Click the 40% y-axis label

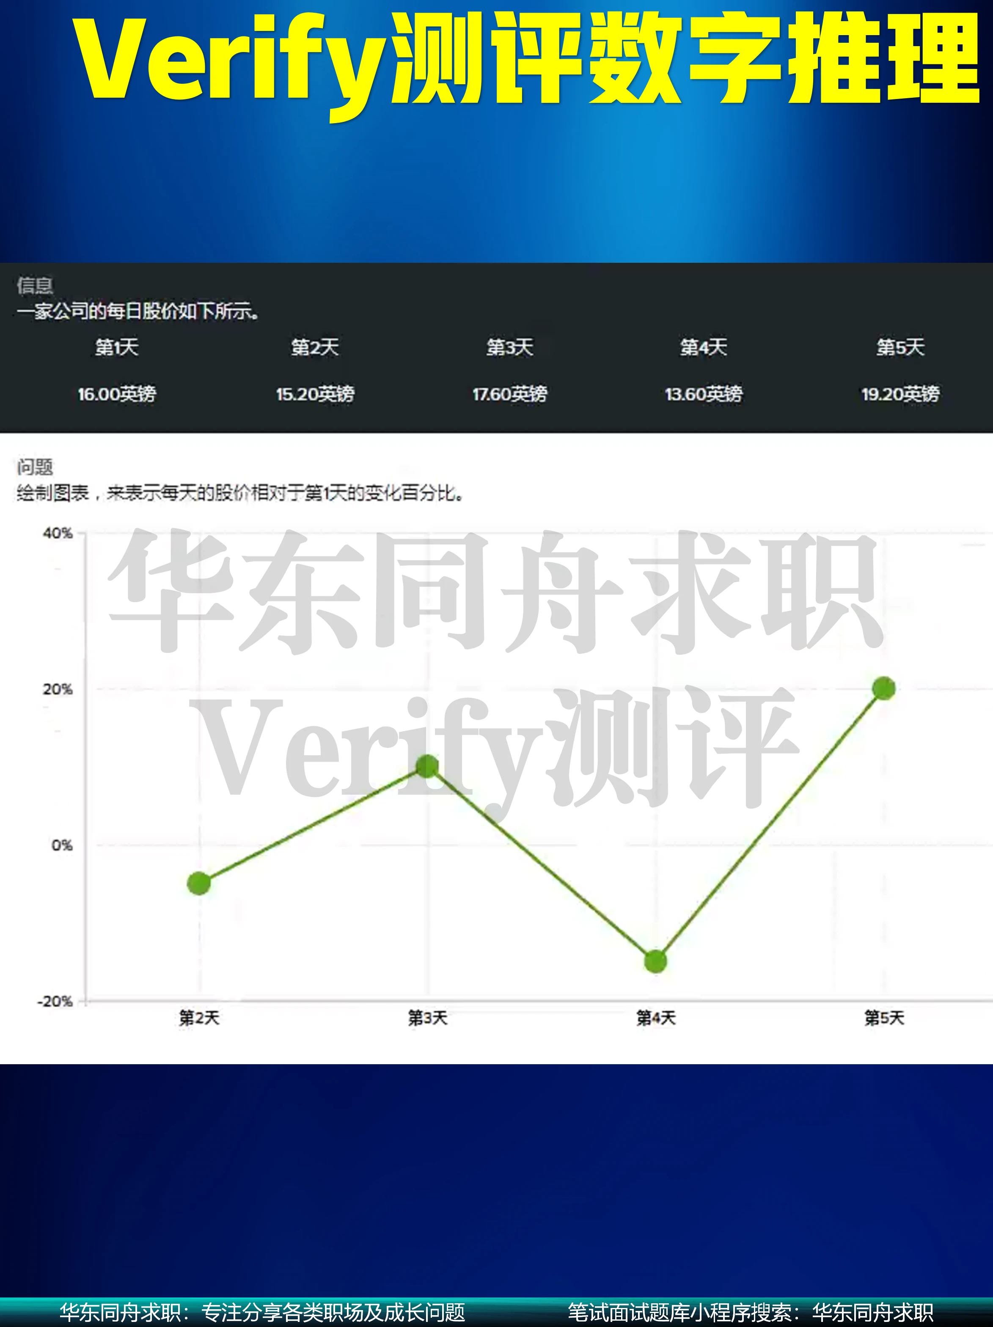58,533
